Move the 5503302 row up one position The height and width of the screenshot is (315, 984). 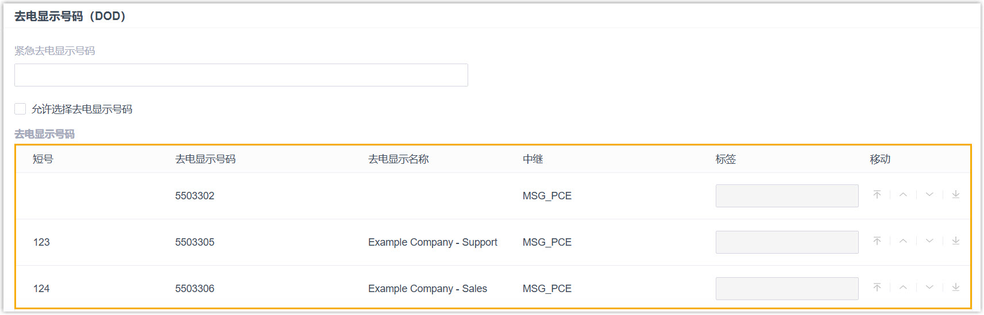tap(903, 195)
